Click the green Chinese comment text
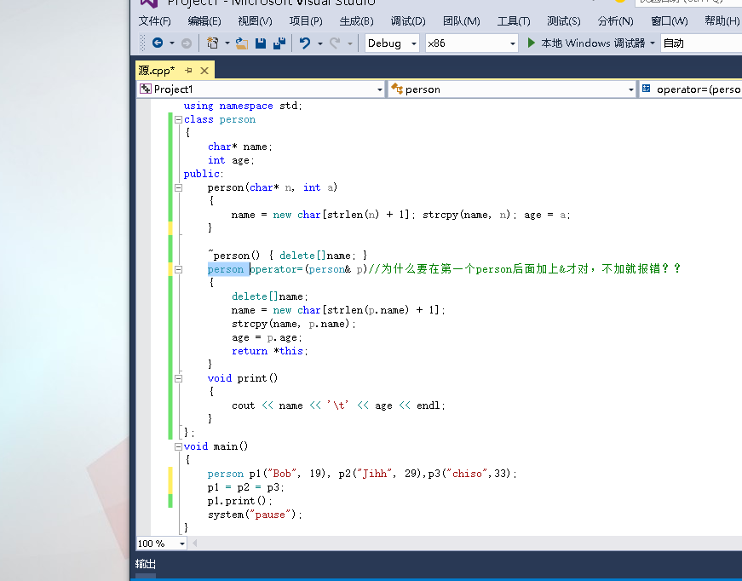The height and width of the screenshot is (581, 742). (524, 269)
